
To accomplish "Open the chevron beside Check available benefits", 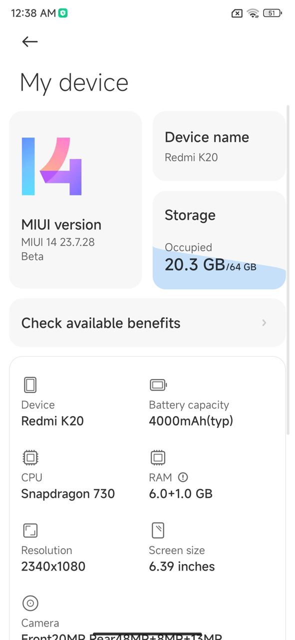I will click(x=265, y=323).
